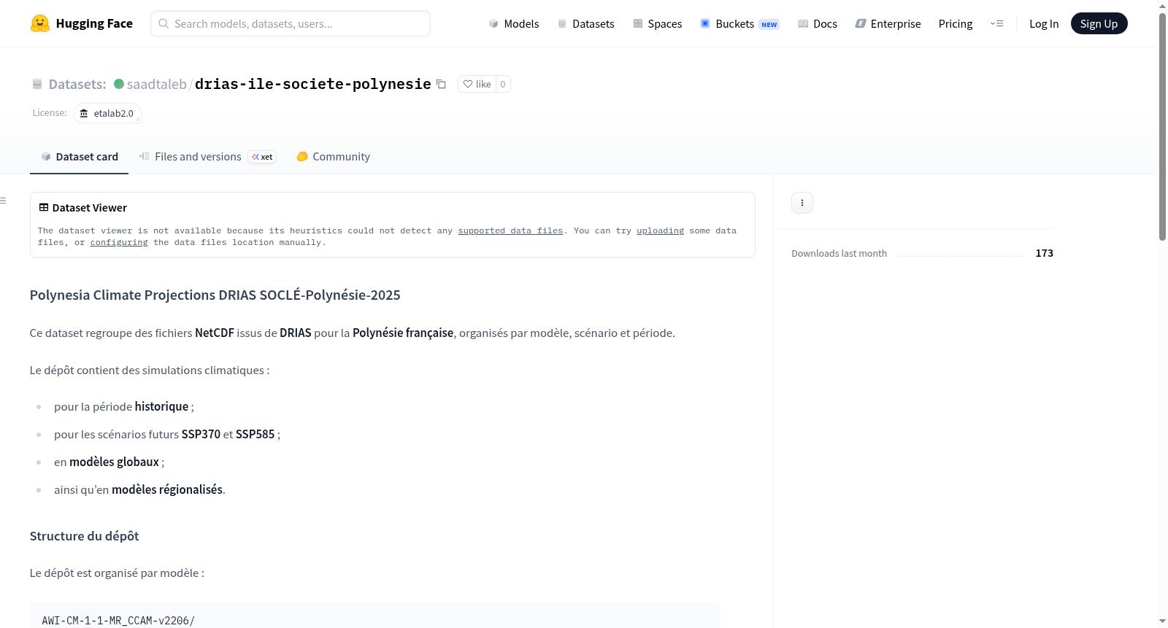This screenshot has width=1168, height=628.
Task: Click the etalab2.0 license tag
Action: pos(107,113)
